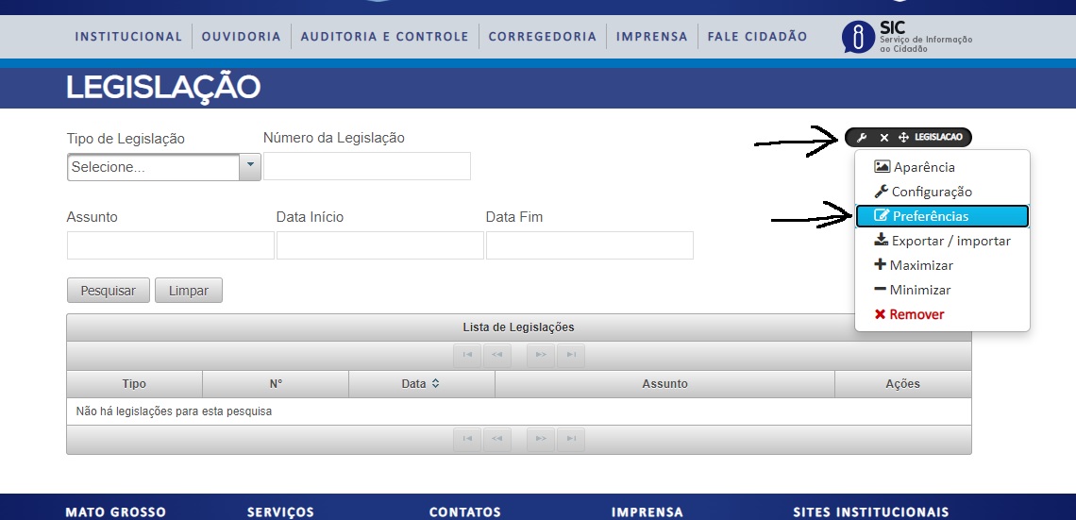The width and height of the screenshot is (1076, 520).
Task: Click the wrench icon in LEGISLACAO portlet bar
Action: 863,137
